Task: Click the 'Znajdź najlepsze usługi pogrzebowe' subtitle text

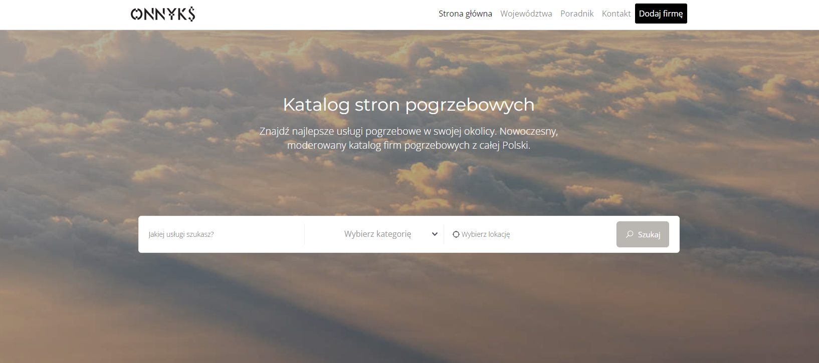Action: [x=409, y=138]
